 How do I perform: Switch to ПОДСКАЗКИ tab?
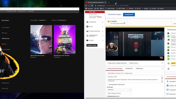click(x=139, y=68)
